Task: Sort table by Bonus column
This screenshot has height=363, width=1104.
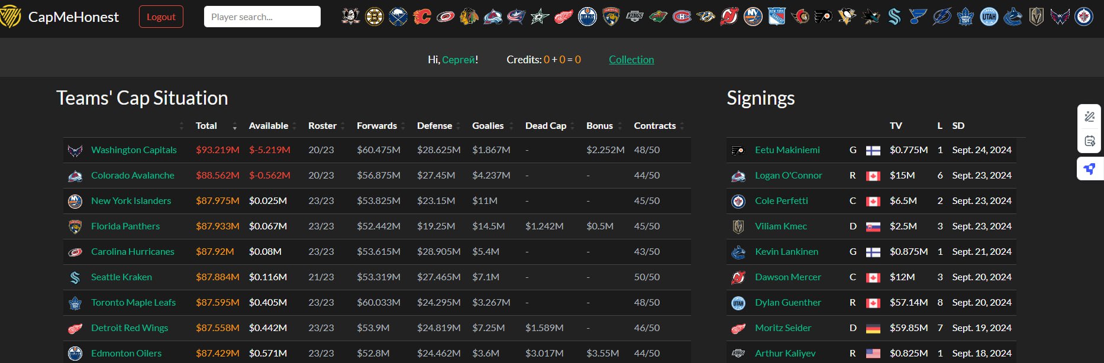Action: point(603,126)
